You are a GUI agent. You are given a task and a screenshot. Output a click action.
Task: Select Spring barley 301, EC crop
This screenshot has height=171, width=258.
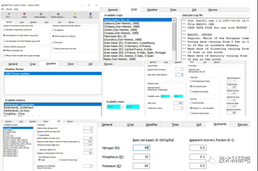pos(138,20)
